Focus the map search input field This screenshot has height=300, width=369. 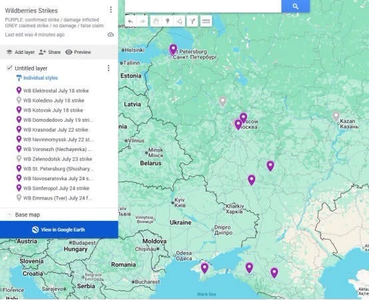[x=203, y=6]
